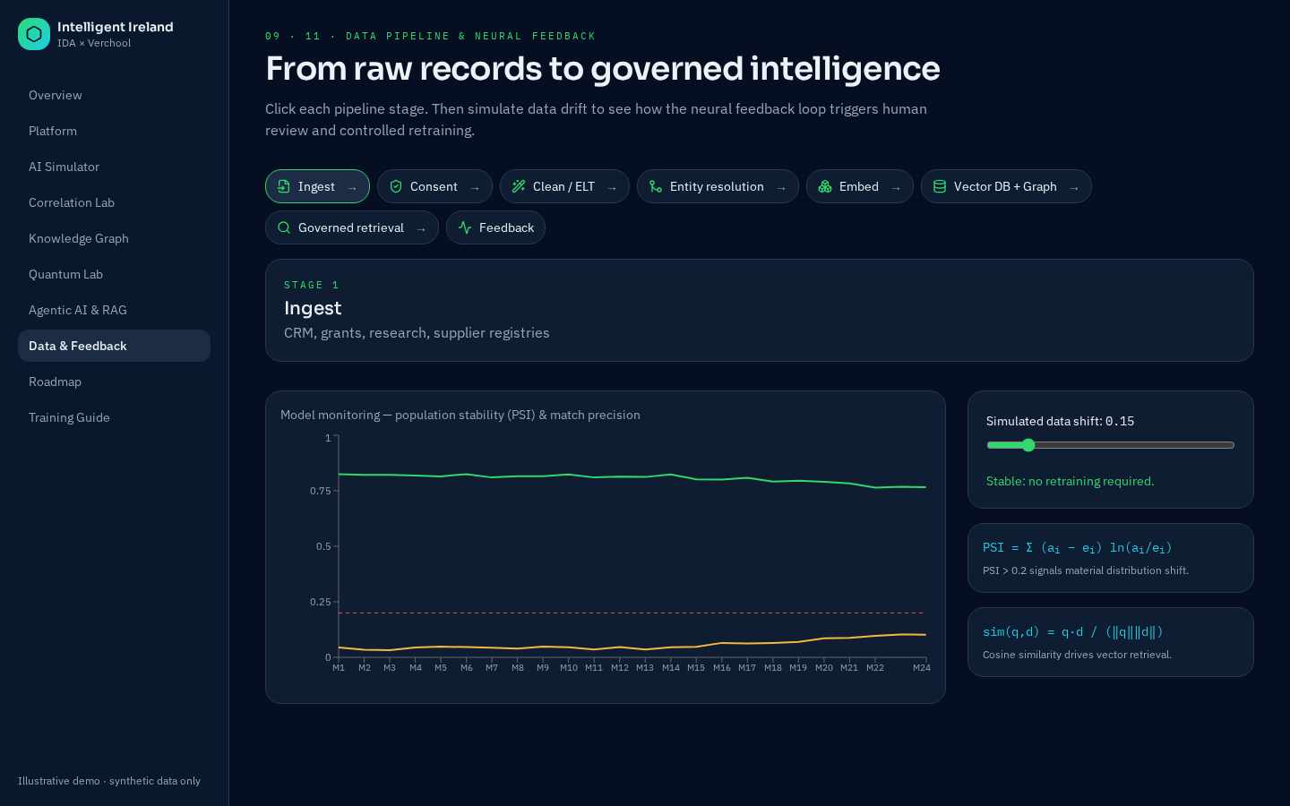Screen dimensions: 1290x806
Task: Click the Entity resolution branch icon
Action: tap(656, 186)
